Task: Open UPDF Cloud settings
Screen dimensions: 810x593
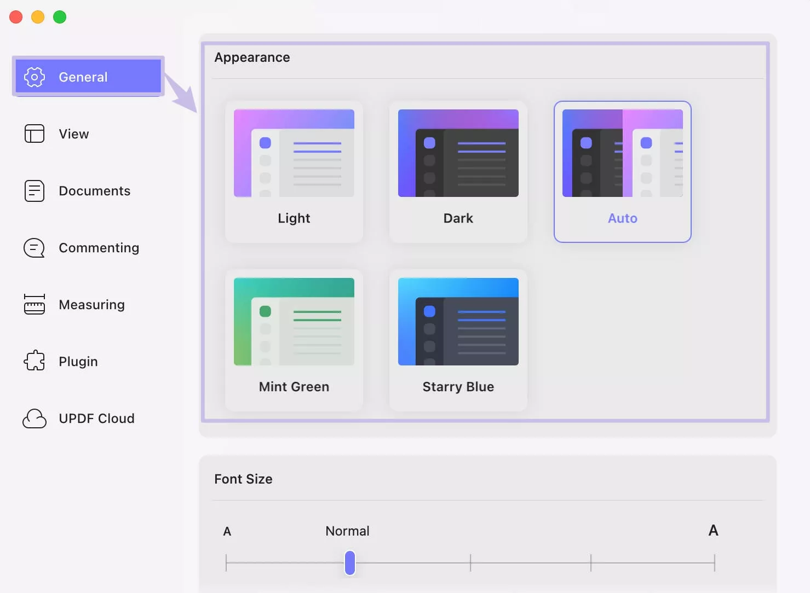Action: point(88,418)
